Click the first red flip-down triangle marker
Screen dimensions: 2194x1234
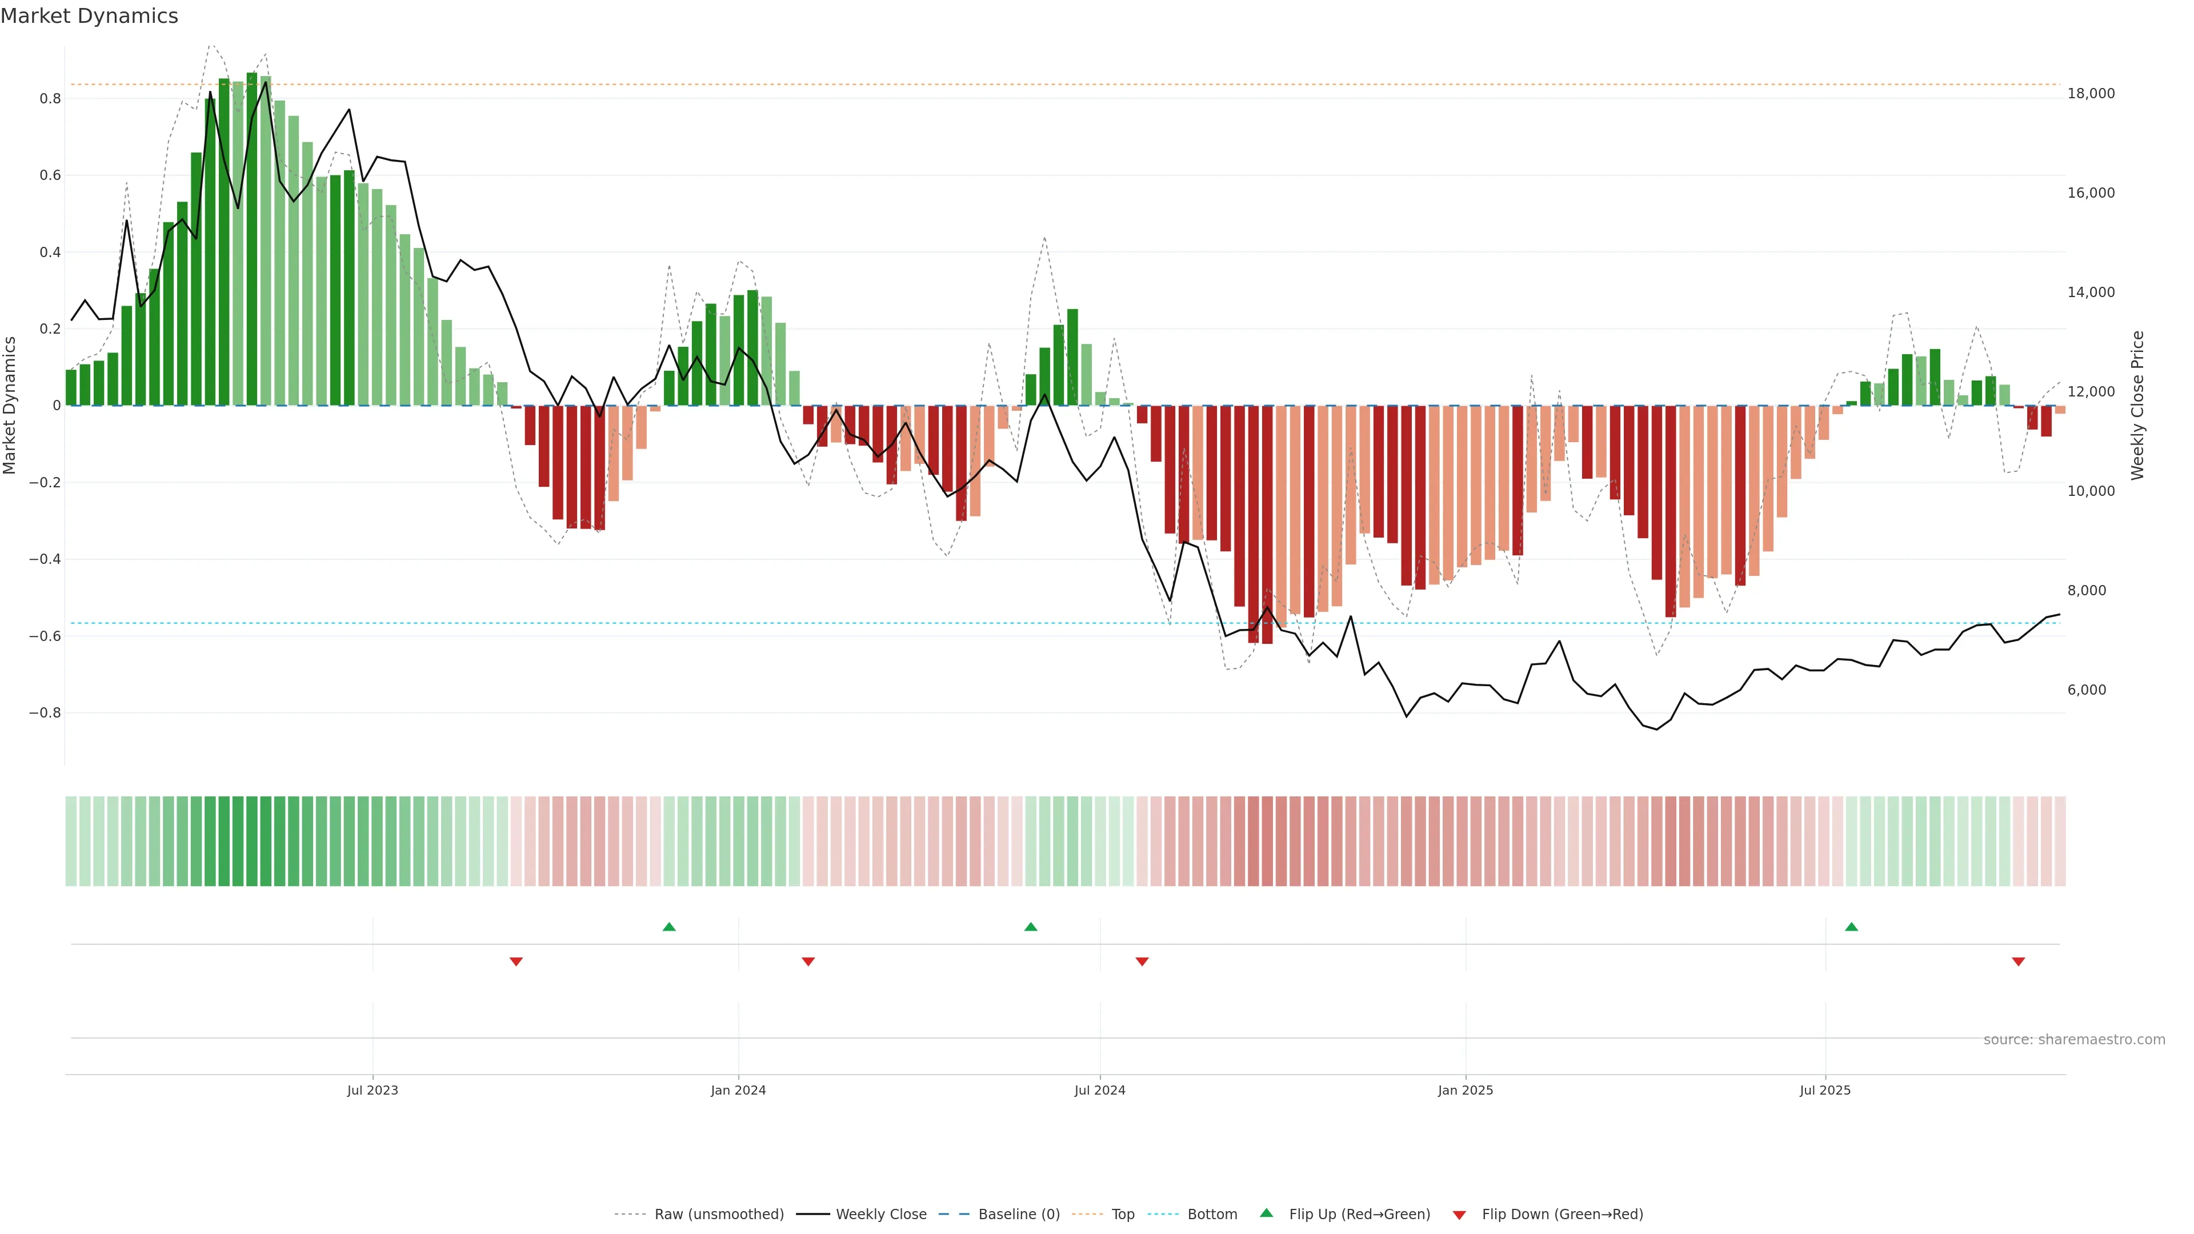[x=515, y=961]
